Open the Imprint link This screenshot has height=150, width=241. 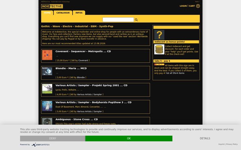click(x=222, y=144)
